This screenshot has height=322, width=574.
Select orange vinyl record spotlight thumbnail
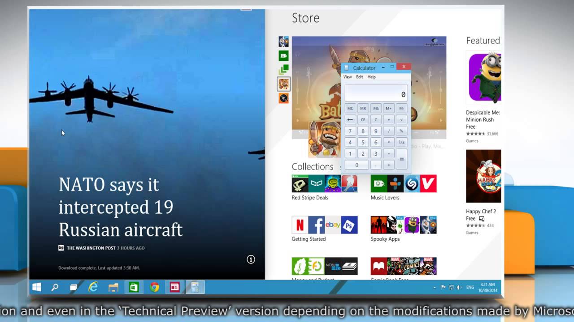pos(283,98)
